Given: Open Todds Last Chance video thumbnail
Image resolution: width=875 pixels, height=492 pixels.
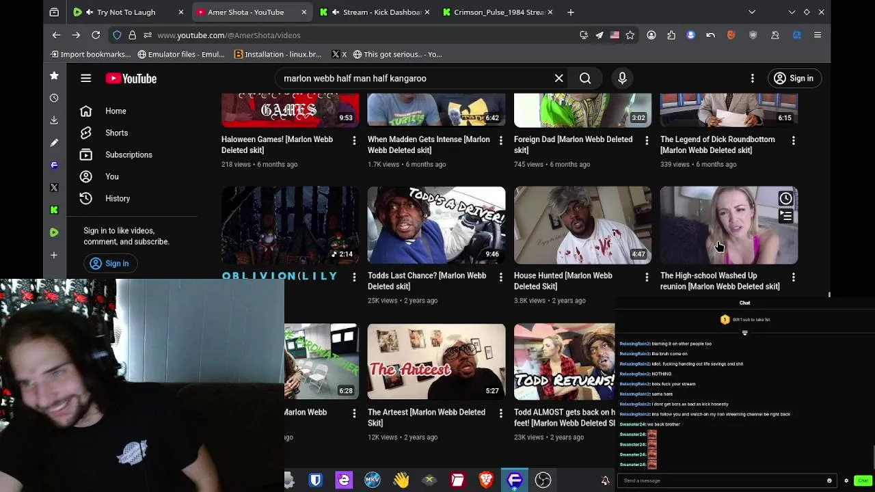Looking at the screenshot, I should 436,225.
